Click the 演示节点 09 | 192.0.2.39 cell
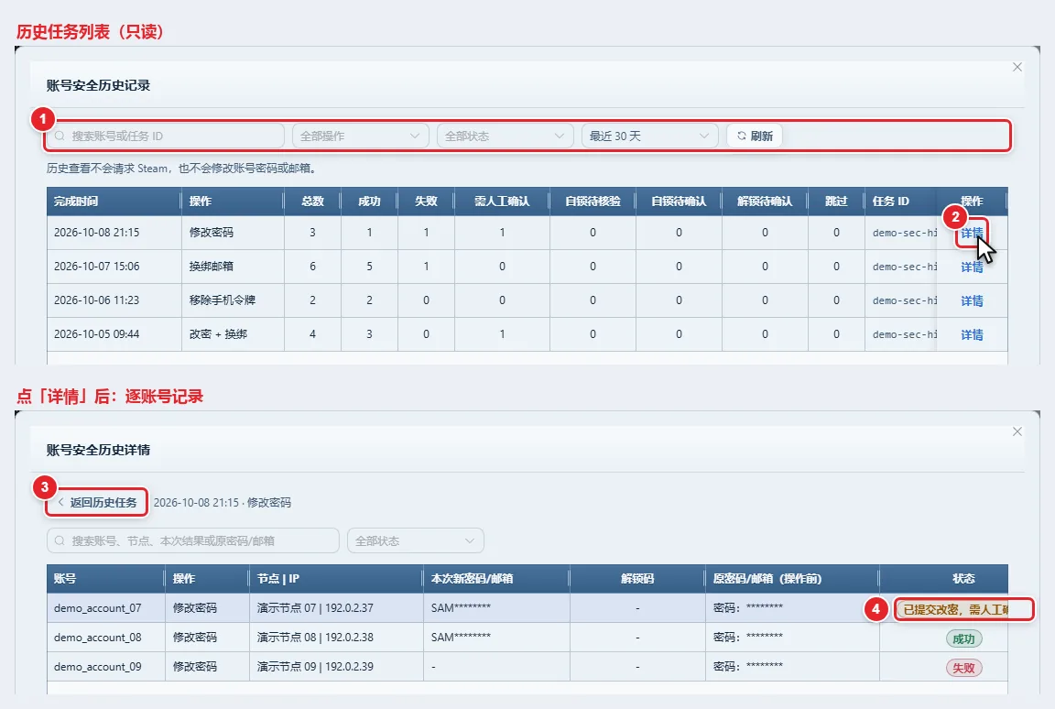Screen dimensions: 1055x709 336,667
